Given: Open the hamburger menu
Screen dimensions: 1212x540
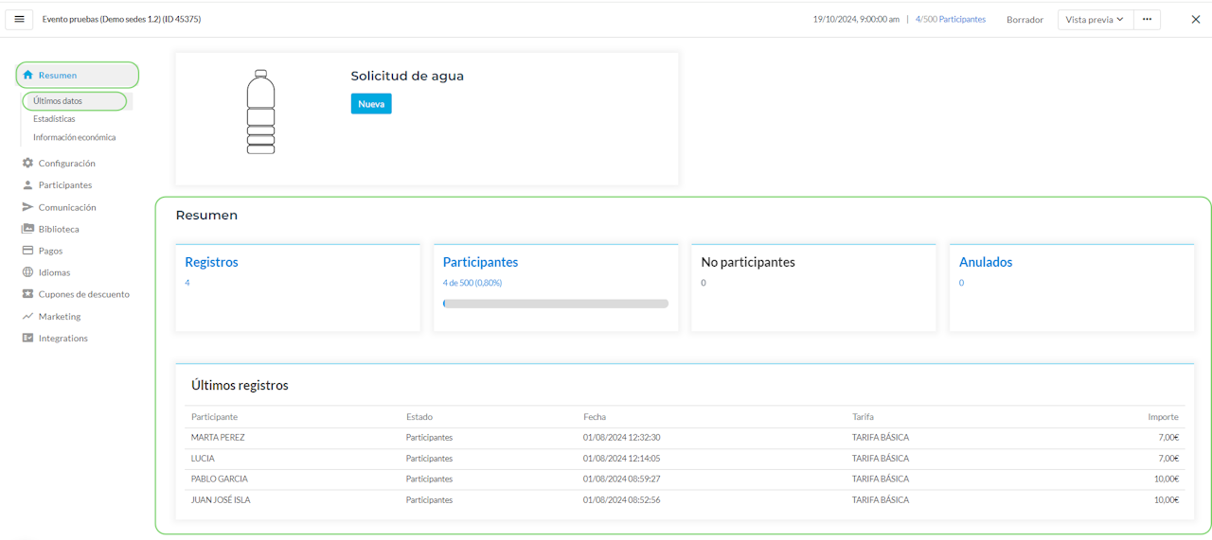Looking at the screenshot, I should [19, 19].
